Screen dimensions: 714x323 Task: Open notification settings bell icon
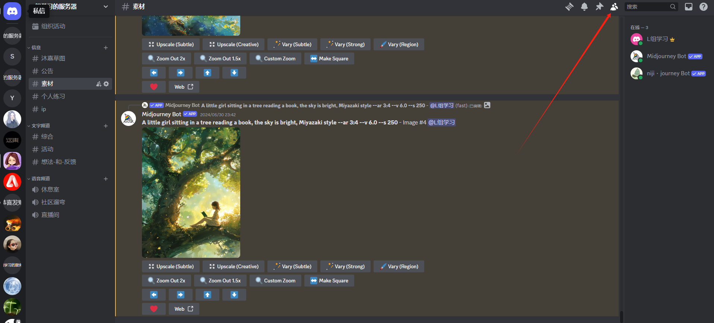[584, 7]
